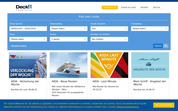
Task: Click the blue Search button
Action: pyautogui.click(x=158, y=46)
